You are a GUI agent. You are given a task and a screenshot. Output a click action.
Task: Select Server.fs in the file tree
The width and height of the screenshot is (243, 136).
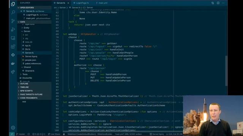pos(29,53)
